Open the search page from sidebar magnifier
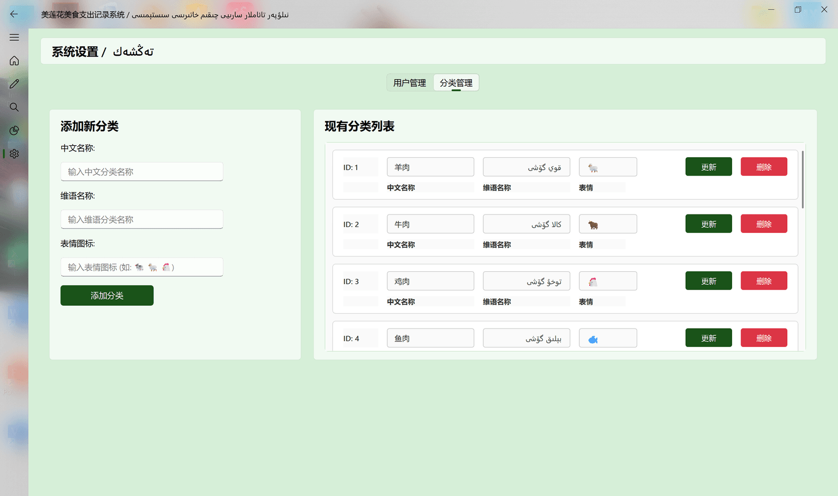The image size is (838, 496). point(14,107)
